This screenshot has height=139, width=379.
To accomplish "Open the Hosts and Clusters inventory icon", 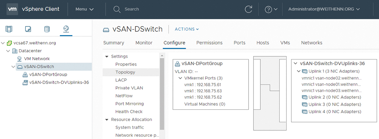I will (9, 29).
